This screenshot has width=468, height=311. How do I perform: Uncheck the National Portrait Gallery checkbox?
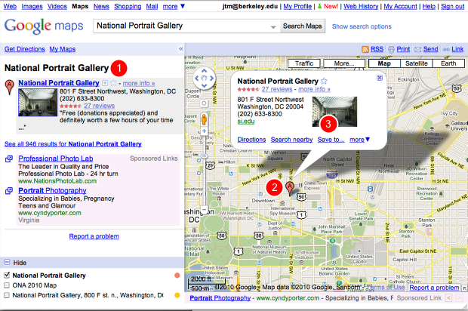point(7,275)
